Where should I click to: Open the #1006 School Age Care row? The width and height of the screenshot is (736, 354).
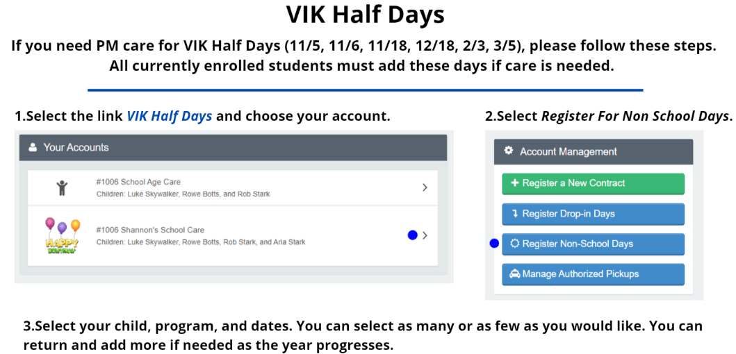coord(233,187)
